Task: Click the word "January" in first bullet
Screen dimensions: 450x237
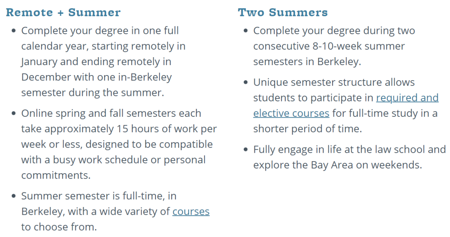Action: pos(39,62)
